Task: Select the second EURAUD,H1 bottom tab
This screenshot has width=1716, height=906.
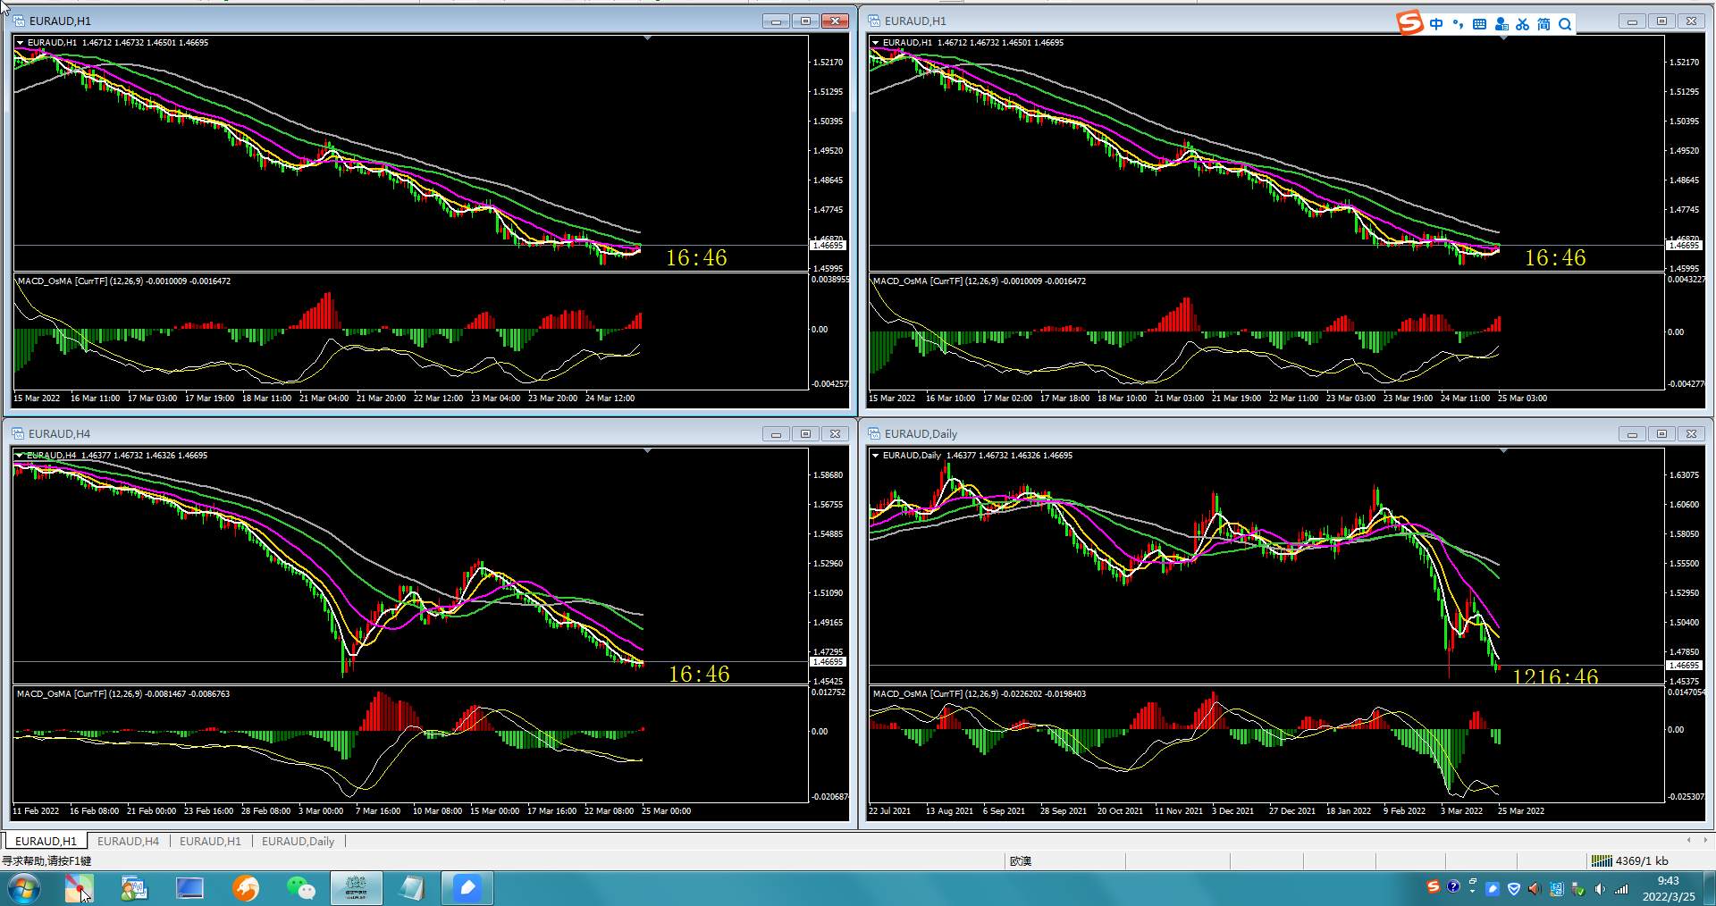Action: pos(210,841)
